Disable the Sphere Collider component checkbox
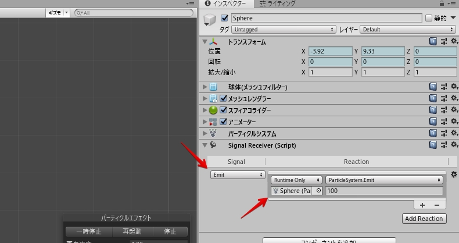The width and height of the screenshot is (459, 243). coord(223,110)
